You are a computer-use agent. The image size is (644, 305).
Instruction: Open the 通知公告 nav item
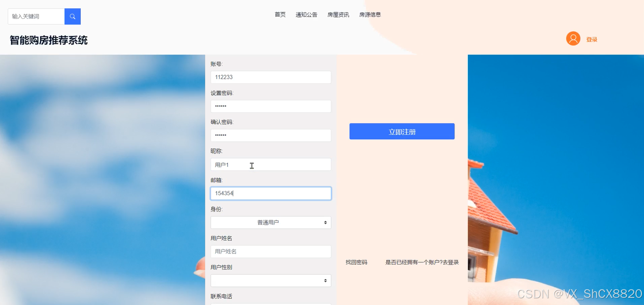(x=306, y=15)
